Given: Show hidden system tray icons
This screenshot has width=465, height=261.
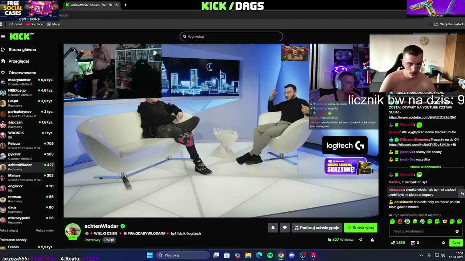Looking at the screenshot, I should 421,255.
